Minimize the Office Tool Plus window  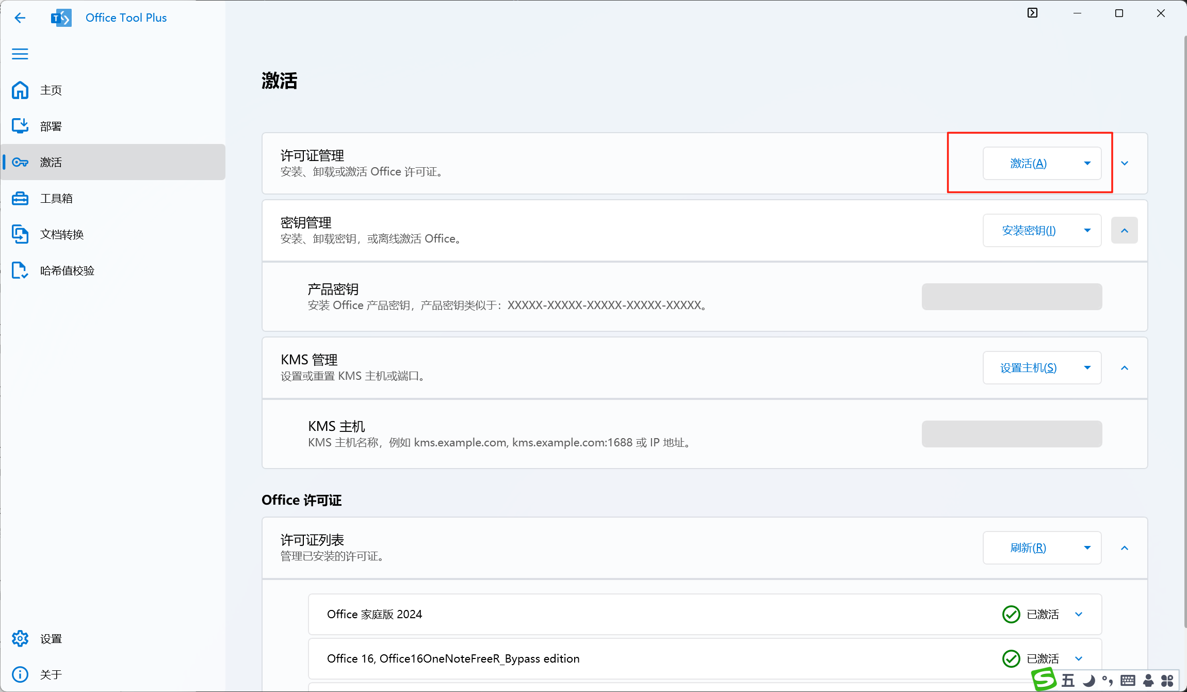[1077, 13]
